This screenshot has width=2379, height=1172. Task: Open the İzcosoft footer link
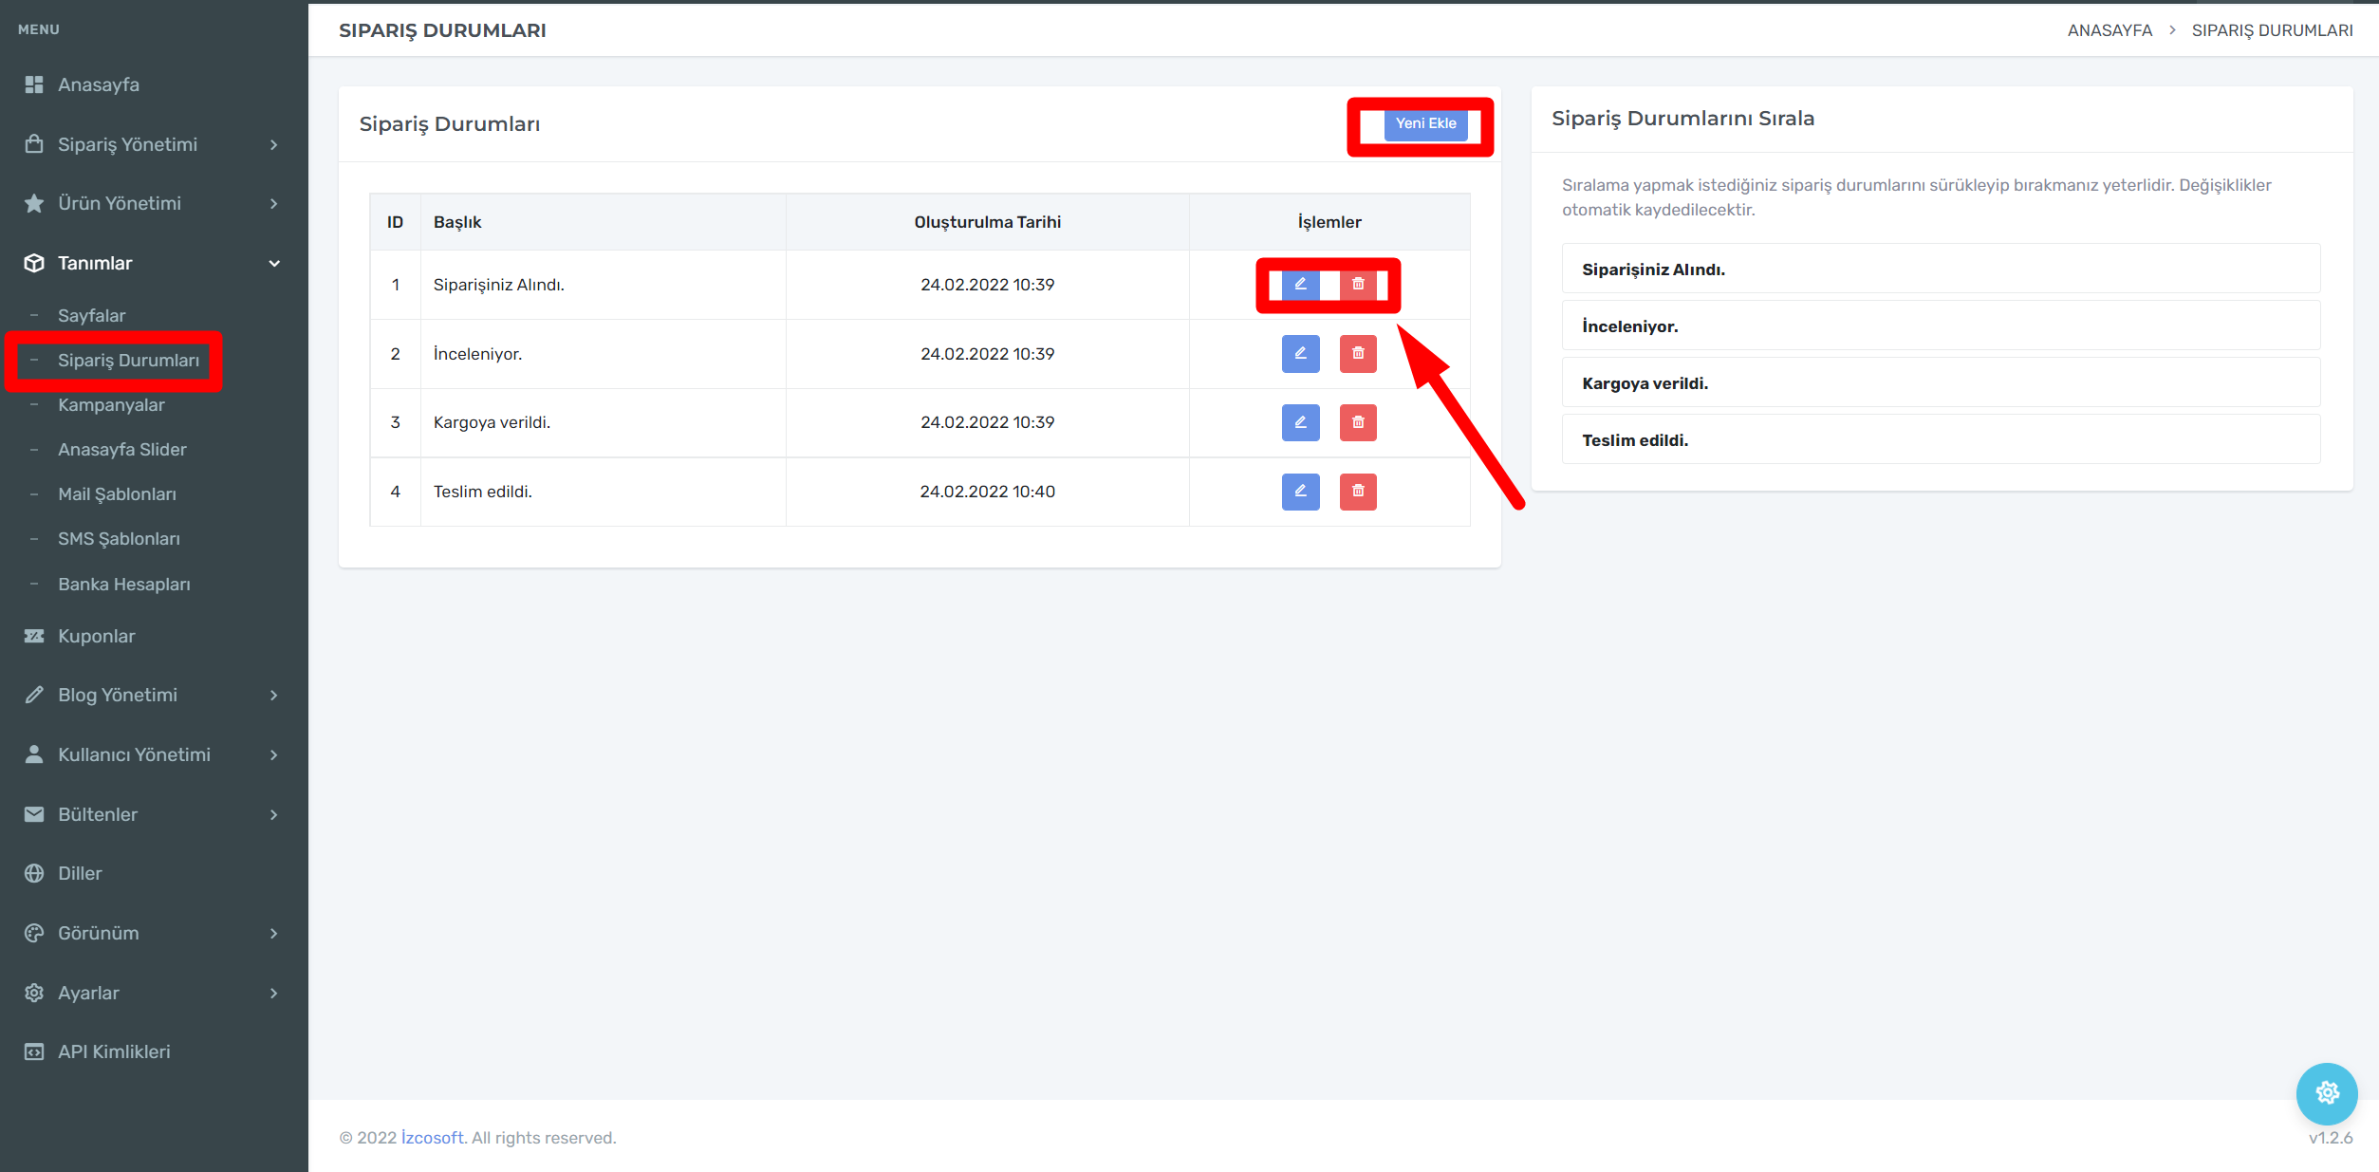(432, 1138)
